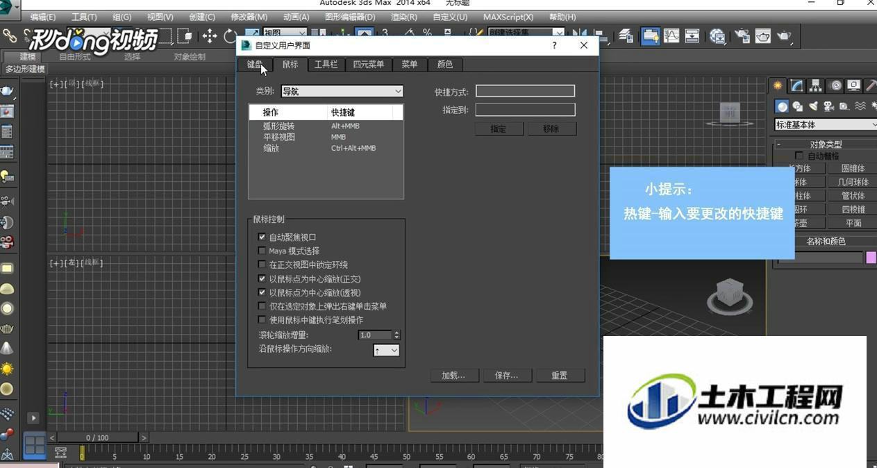This screenshot has height=468, width=877.
Task: Open the 创建选择集 named selection dropdown
Action: point(526,33)
